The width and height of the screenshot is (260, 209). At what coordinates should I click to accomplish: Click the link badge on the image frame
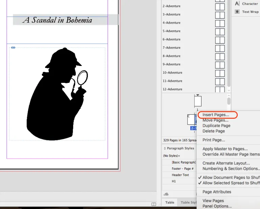click(13, 48)
